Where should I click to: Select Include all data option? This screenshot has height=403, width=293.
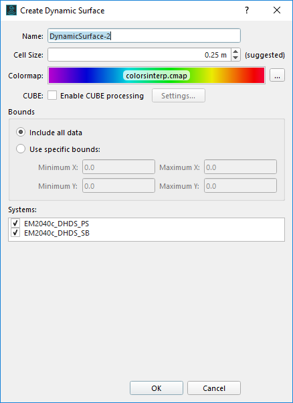pos(21,133)
